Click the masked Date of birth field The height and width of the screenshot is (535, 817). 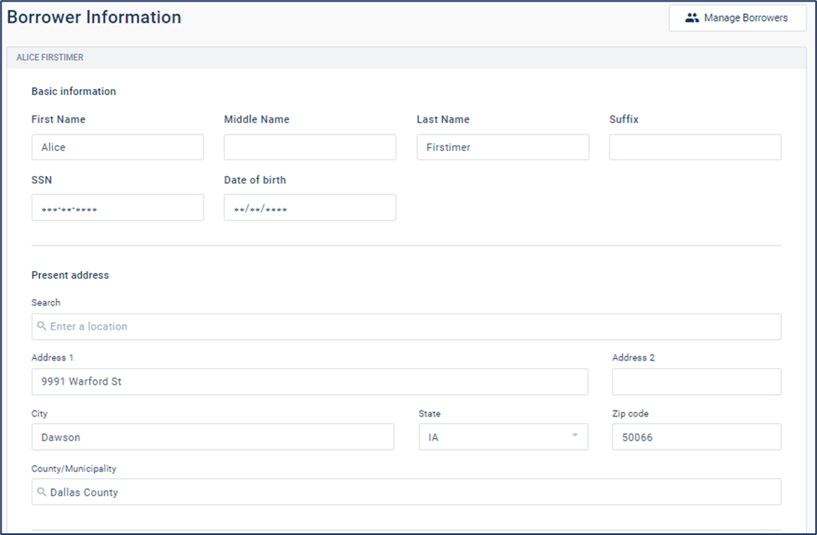pyautogui.click(x=310, y=207)
